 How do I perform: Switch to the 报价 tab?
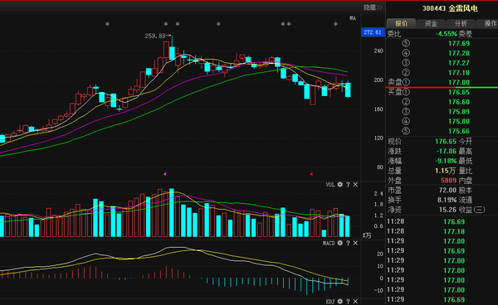401,23
